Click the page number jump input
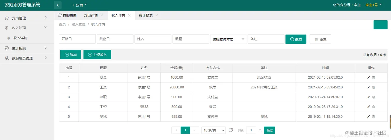This screenshot has height=140, width=391. pos(251,130)
